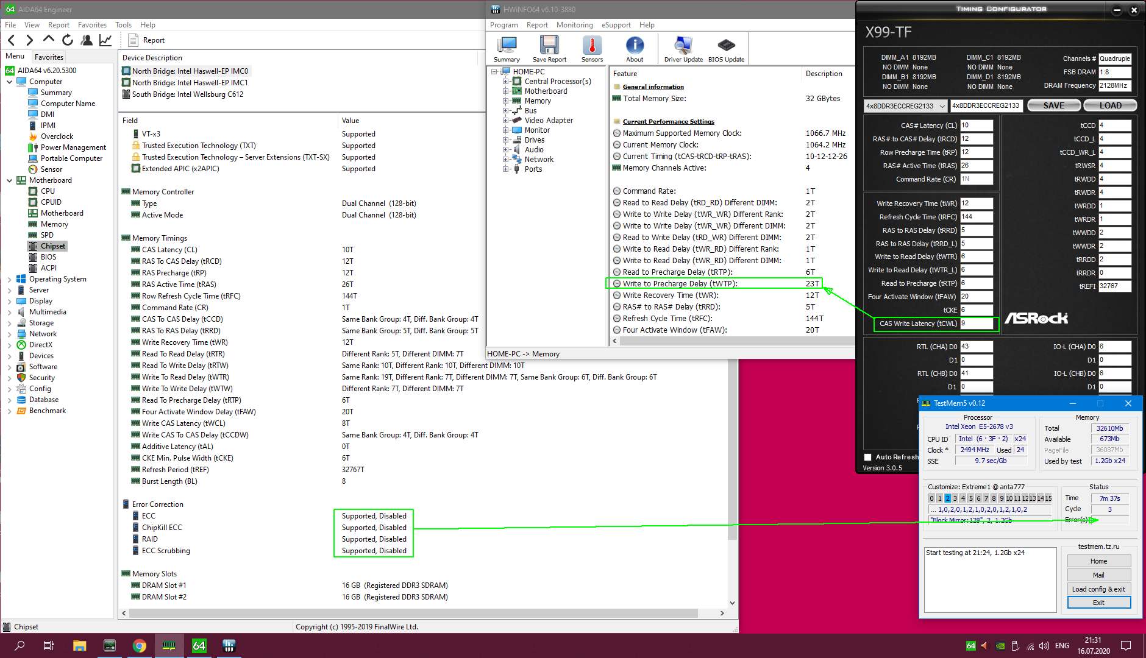This screenshot has width=1146, height=658.
Task: Click Home button in TestMem5
Action: pyautogui.click(x=1098, y=561)
